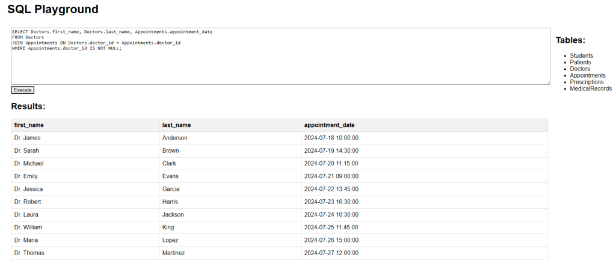Viewport: 616px width, 275px height.
Task: Click the resize grip of the query box
Action: (x=547, y=82)
